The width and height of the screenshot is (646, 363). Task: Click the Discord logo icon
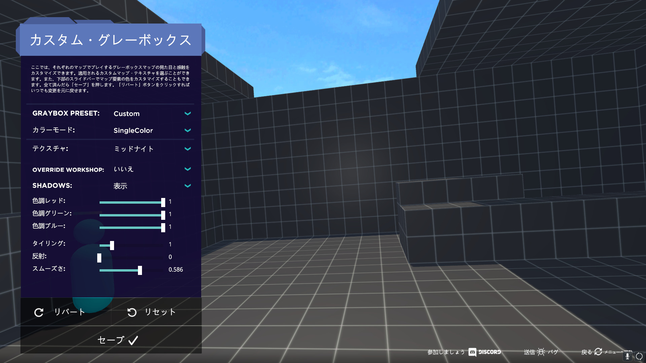click(472, 352)
